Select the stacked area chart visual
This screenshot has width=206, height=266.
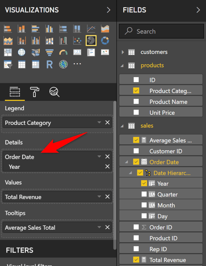click(8, 41)
